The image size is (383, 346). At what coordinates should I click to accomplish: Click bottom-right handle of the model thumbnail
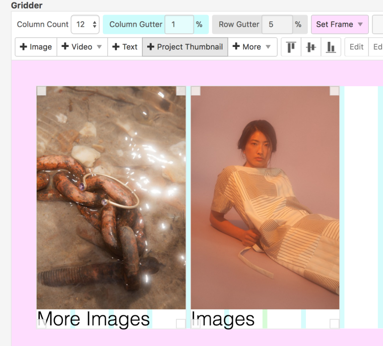point(334,323)
